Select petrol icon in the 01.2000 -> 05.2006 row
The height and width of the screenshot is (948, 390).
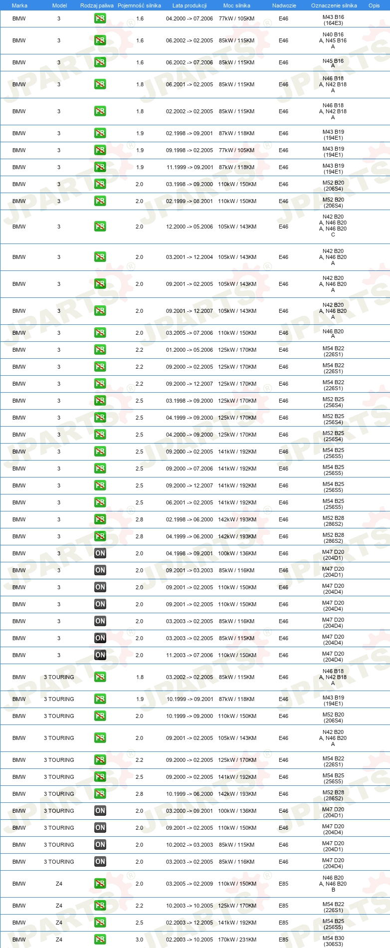[100, 350]
